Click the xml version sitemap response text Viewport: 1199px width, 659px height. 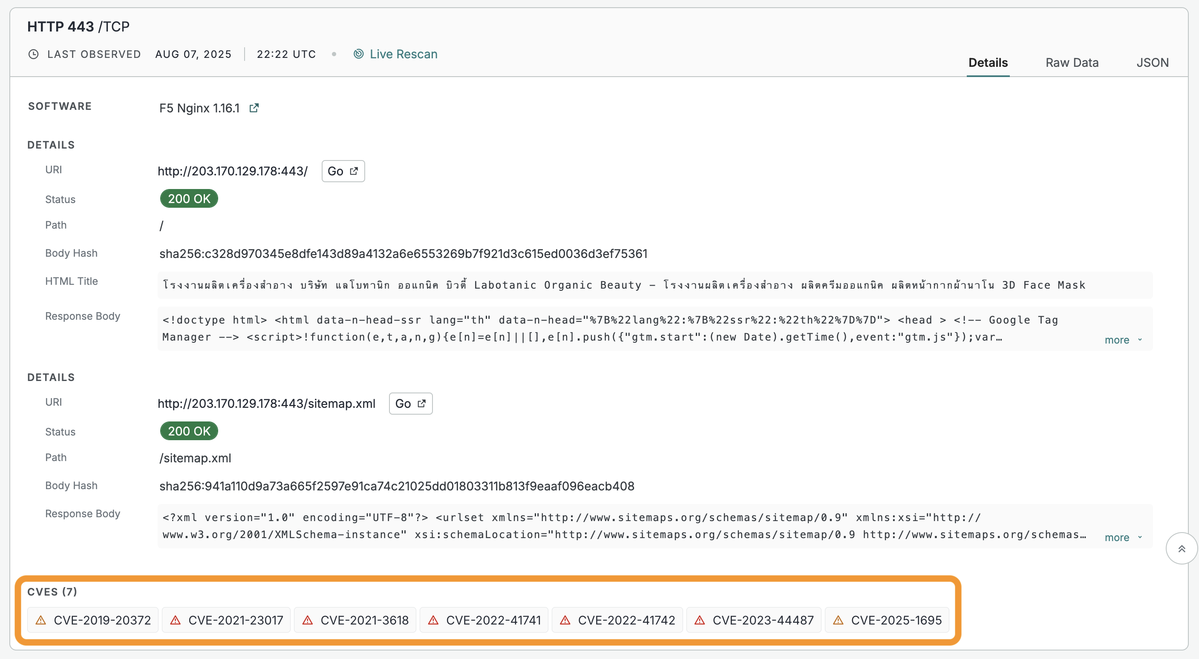point(624,526)
